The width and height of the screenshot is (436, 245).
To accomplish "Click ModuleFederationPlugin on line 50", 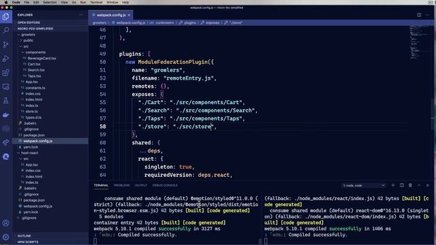I will pyautogui.click(x=172, y=62).
